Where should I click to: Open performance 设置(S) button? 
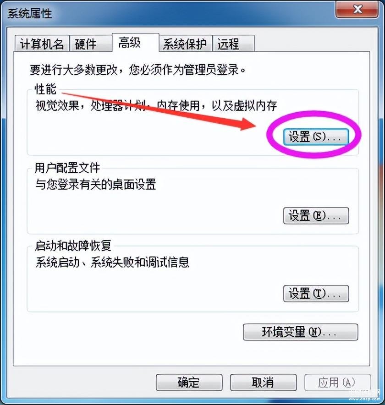(x=316, y=137)
